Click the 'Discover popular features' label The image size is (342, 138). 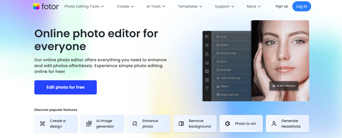point(56,110)
